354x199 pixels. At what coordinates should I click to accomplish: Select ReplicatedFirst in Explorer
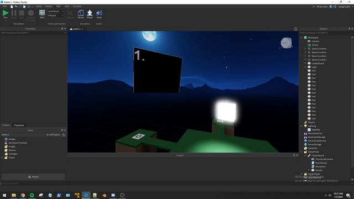[315, 133]
